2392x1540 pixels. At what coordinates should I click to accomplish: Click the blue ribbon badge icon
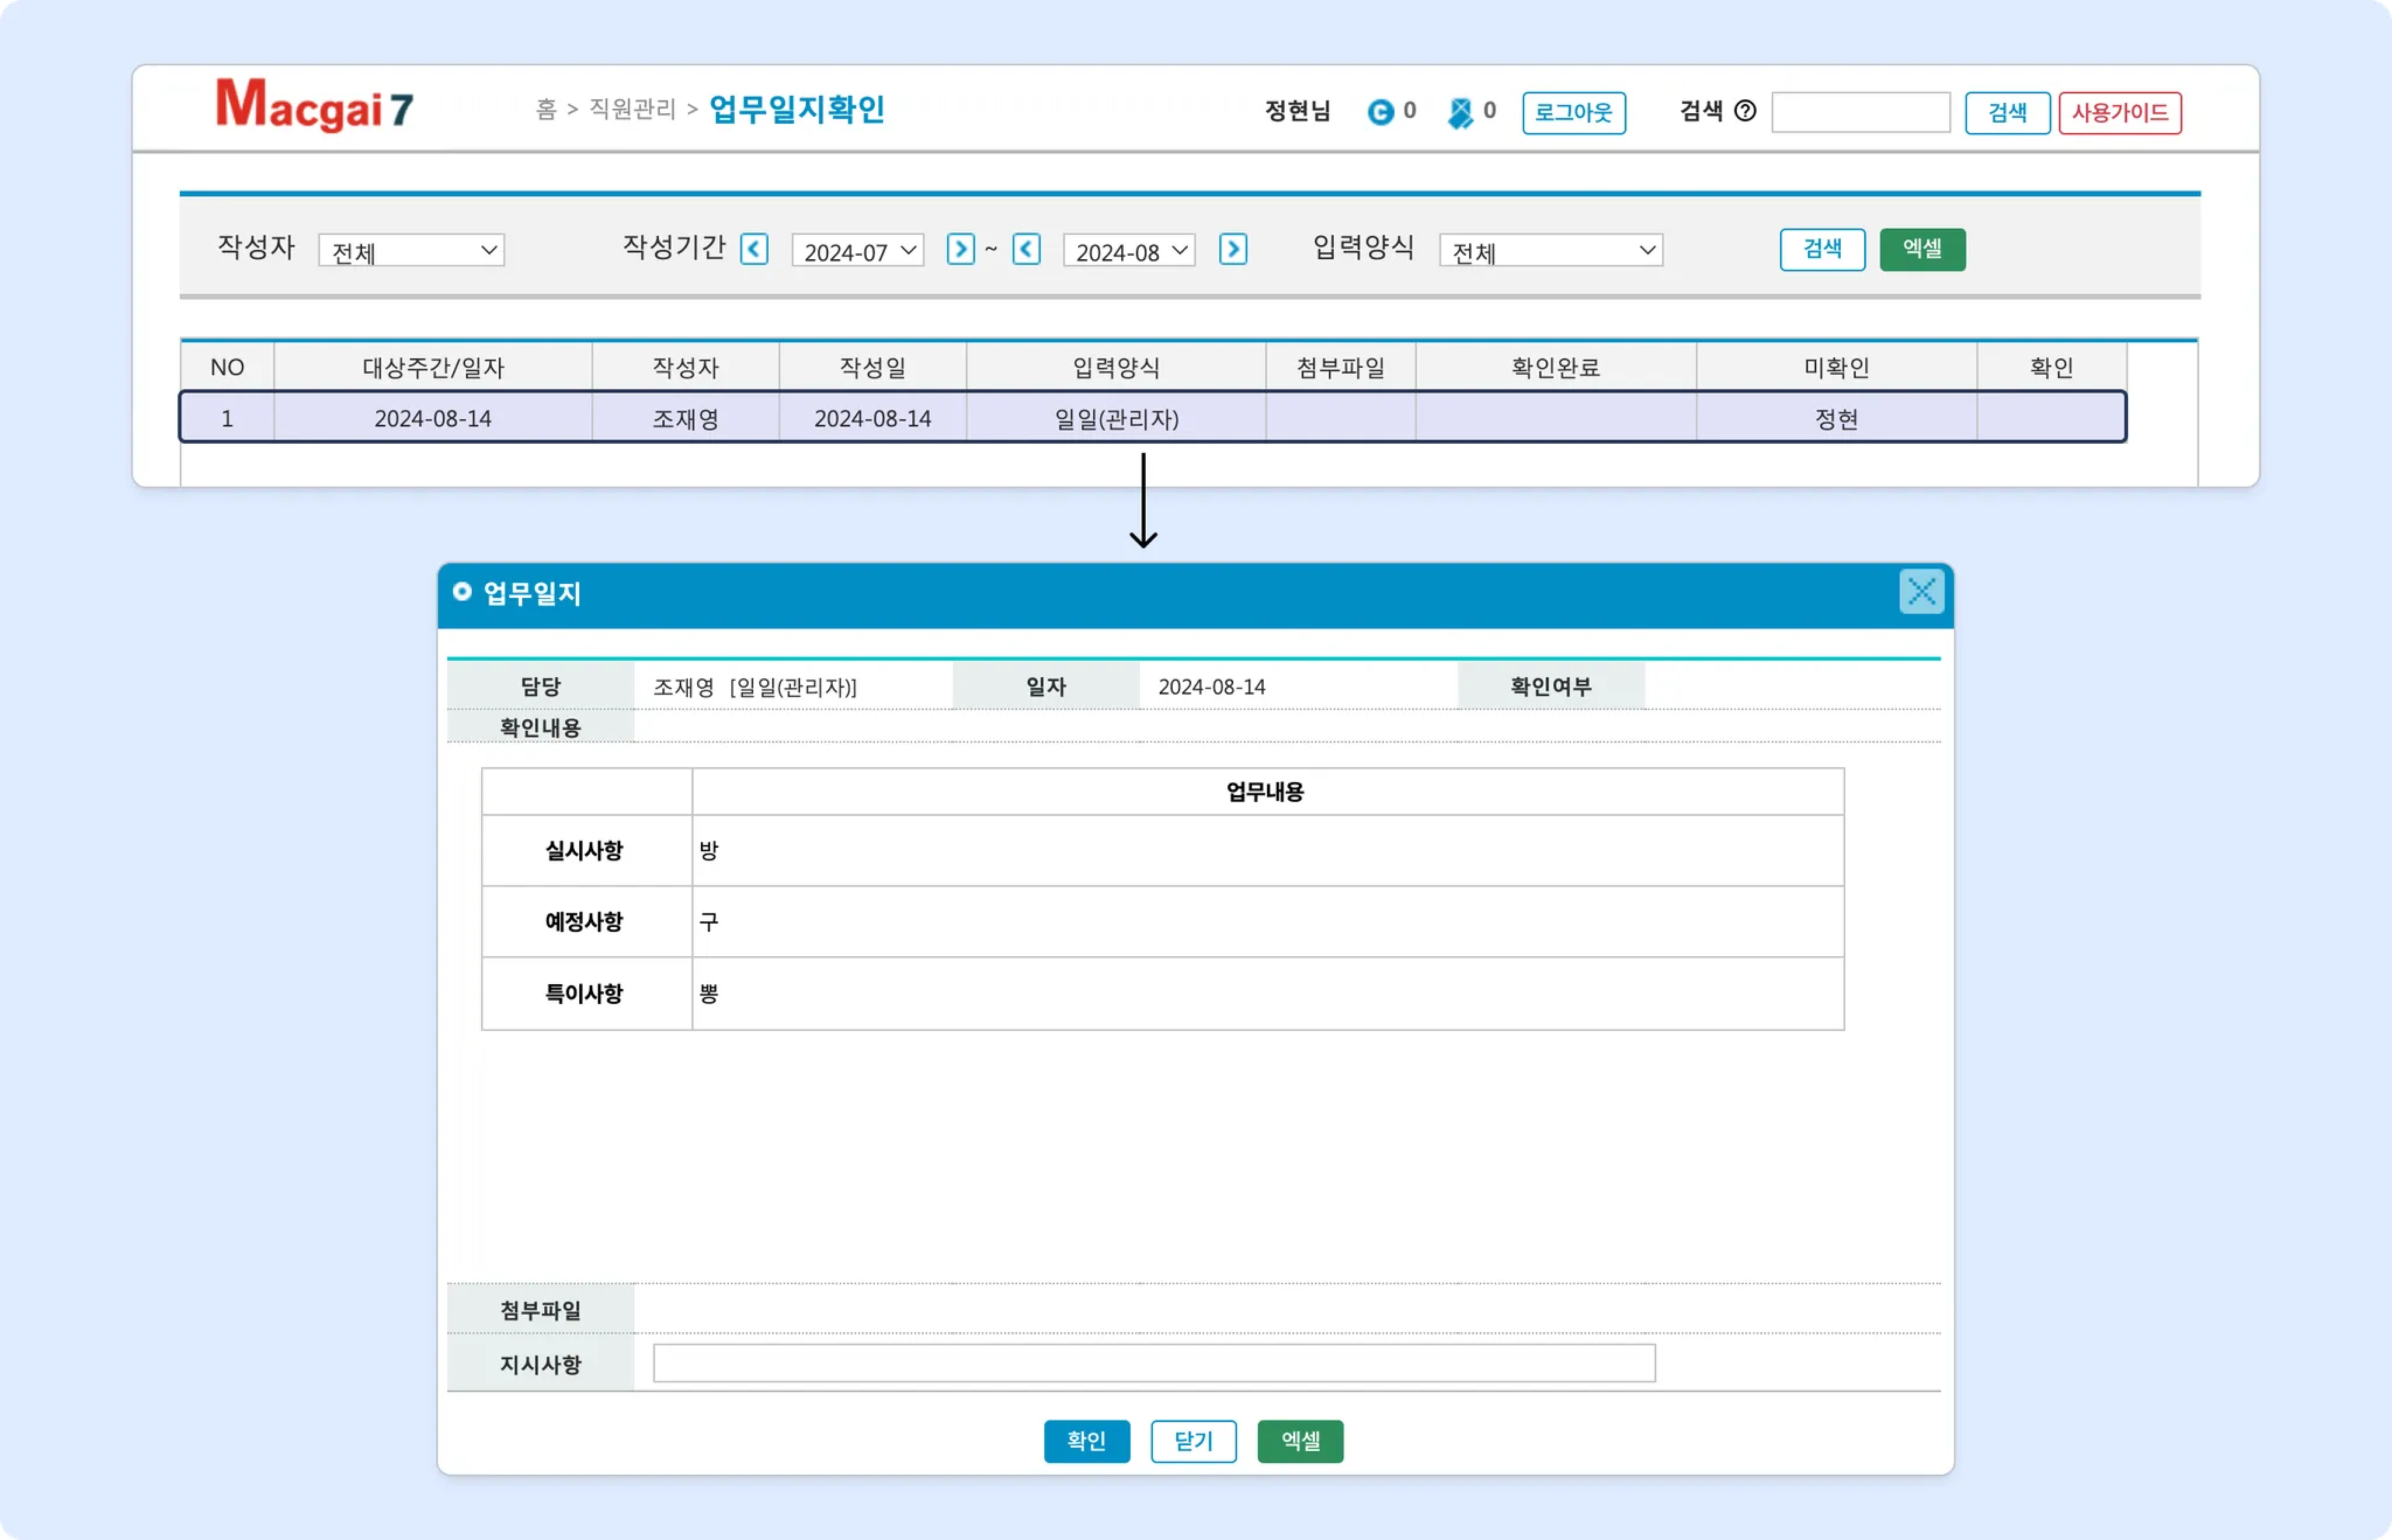1459,112
